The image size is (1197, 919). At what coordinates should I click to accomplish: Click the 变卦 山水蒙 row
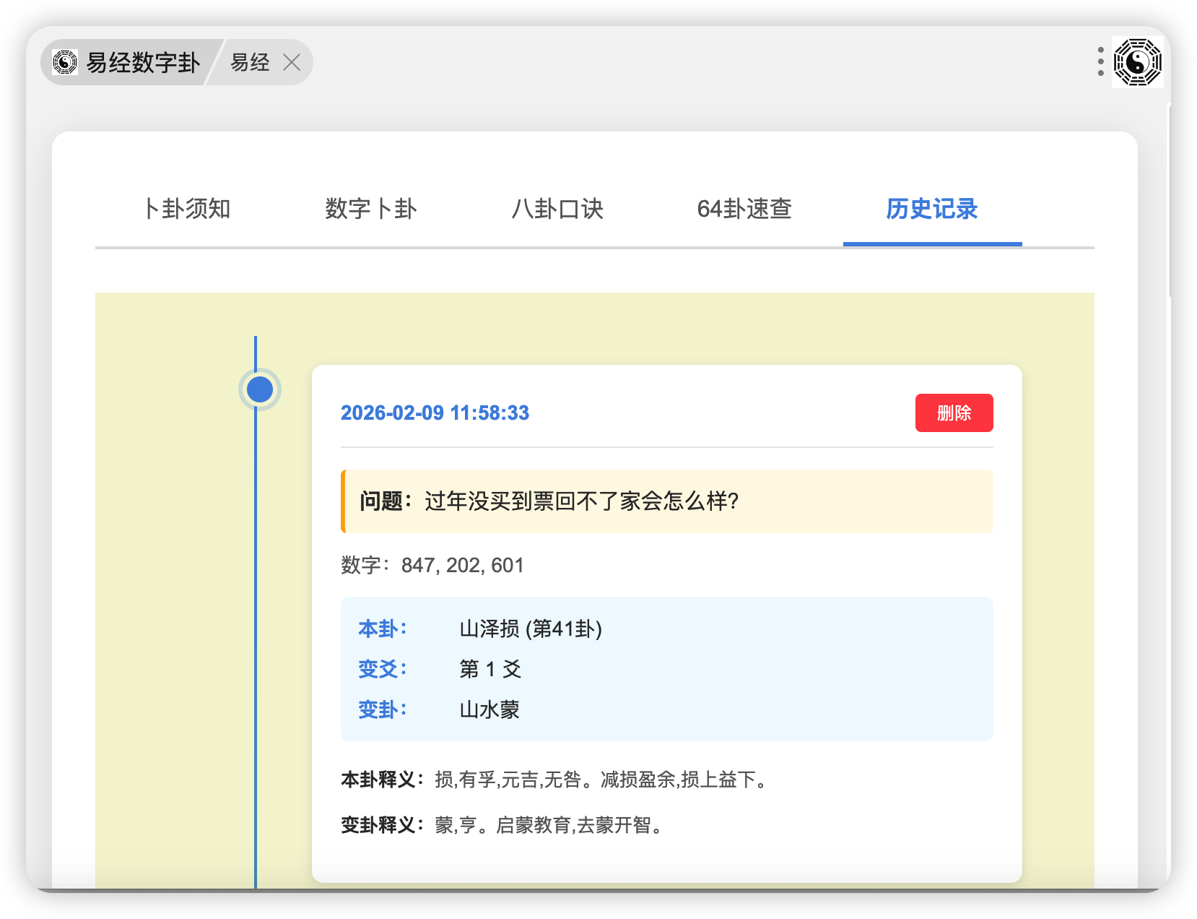489,709
